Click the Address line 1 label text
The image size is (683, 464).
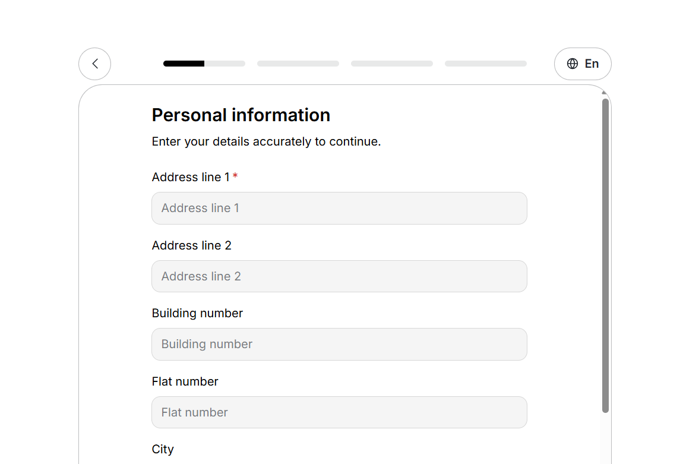[x=191, y=176]
